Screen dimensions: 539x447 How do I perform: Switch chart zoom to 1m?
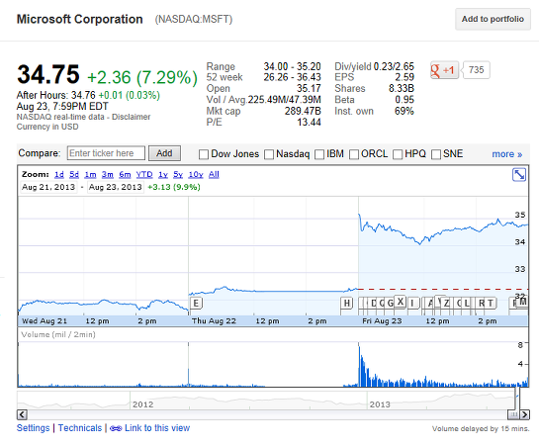coord(90,175)
